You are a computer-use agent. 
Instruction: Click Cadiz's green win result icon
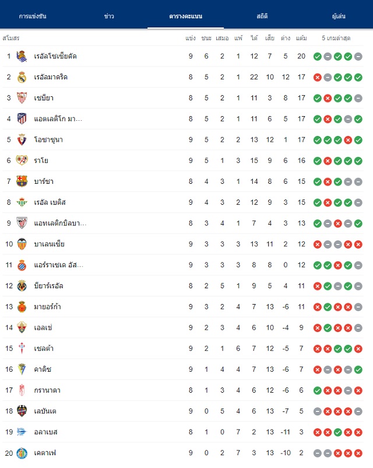(358, 370)
